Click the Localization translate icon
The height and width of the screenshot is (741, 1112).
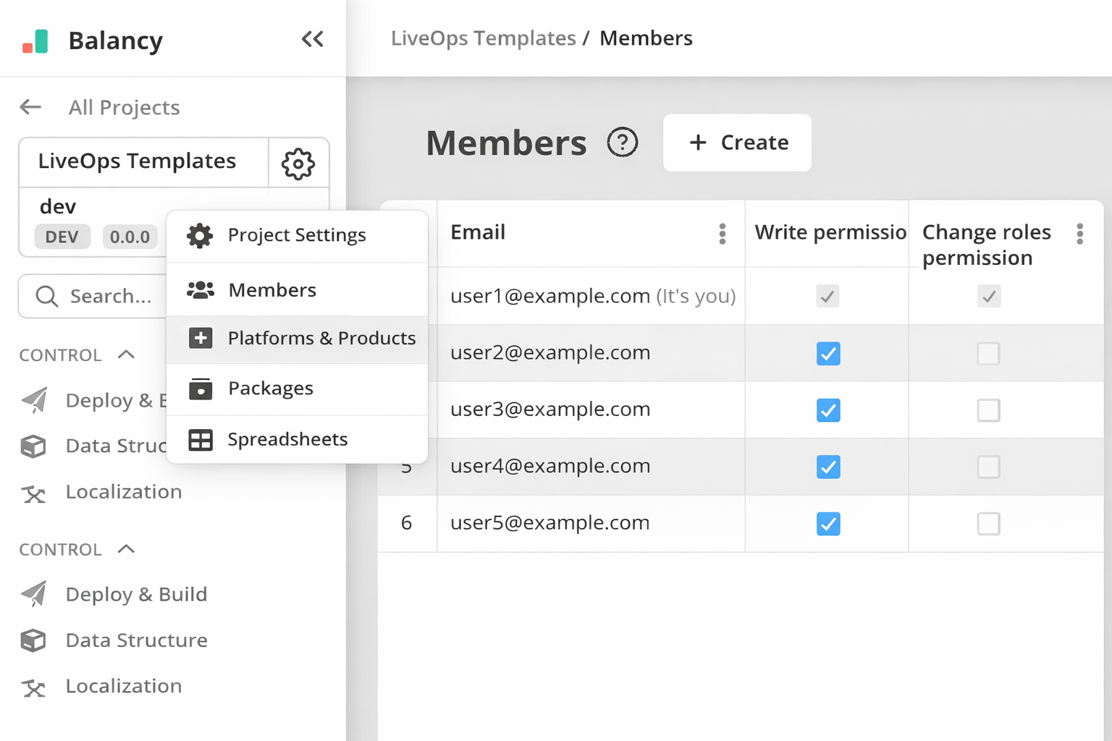click(34, 687)
